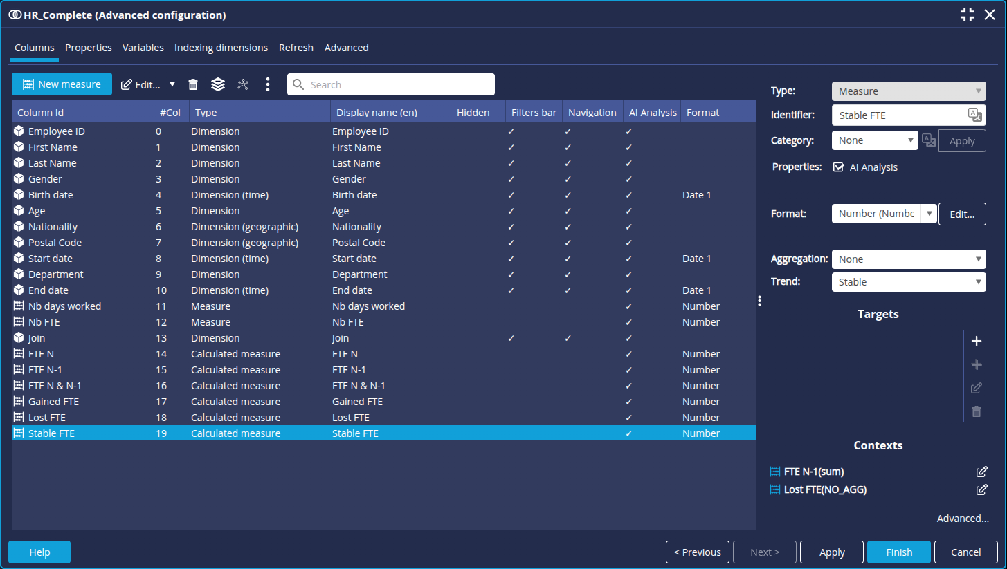Click the stacked layers icon in toolbar

tap(218, 84)
